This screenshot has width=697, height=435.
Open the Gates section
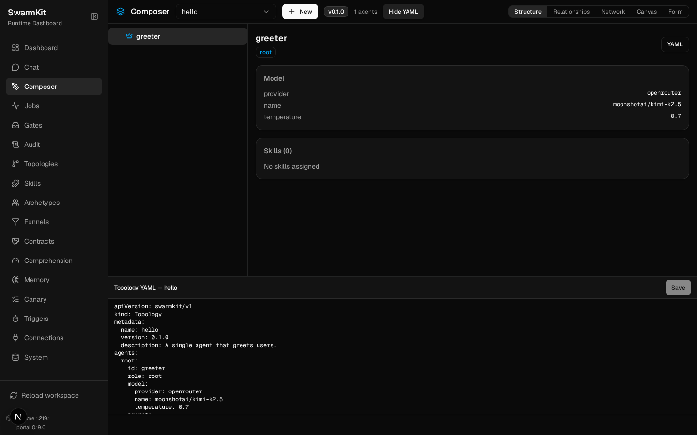click(x=54, y=125)
